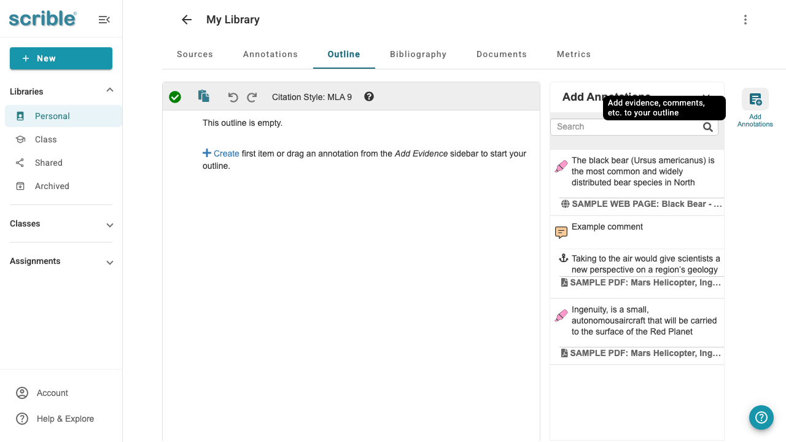Click the Redo icon in the outline toolbar
This screenshot has width=786, height=442.
pyautogui.click(x=252, y=96)
